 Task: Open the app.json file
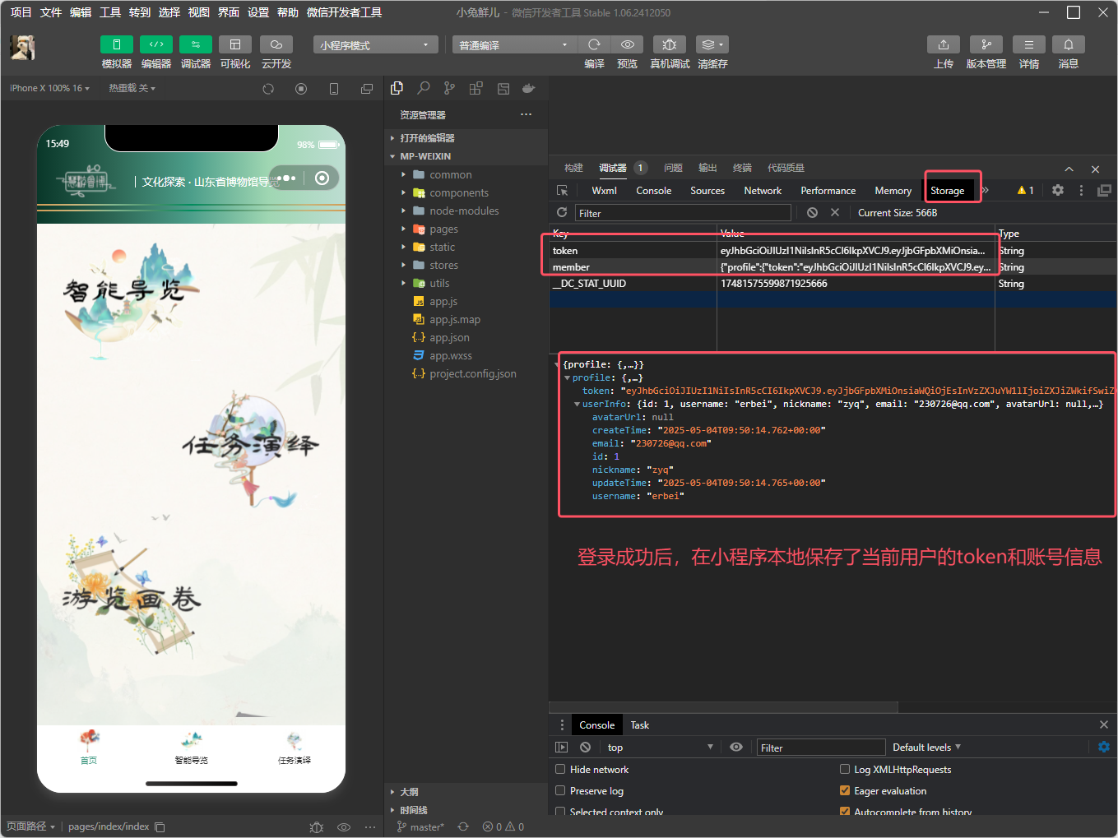[x=449, y=337]
